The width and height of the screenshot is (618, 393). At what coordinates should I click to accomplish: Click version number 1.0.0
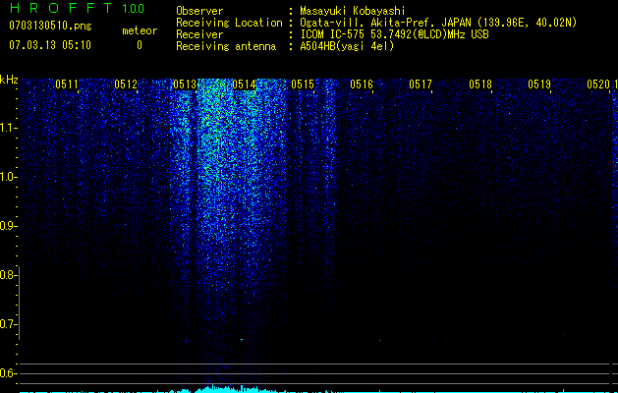[x=134, y=9]
